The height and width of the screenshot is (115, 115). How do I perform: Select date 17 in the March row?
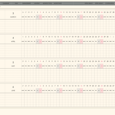tap(81, 12)
